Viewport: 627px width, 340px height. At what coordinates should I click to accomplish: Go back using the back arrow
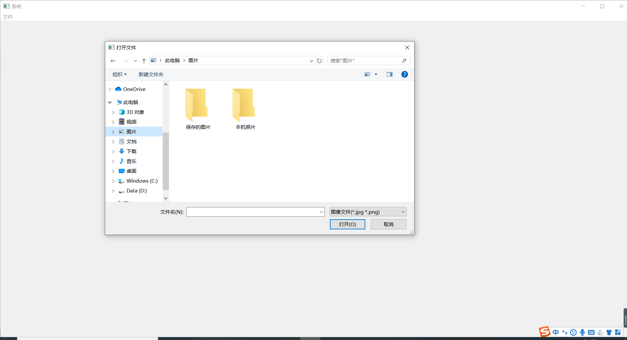[x=113, y=61]
